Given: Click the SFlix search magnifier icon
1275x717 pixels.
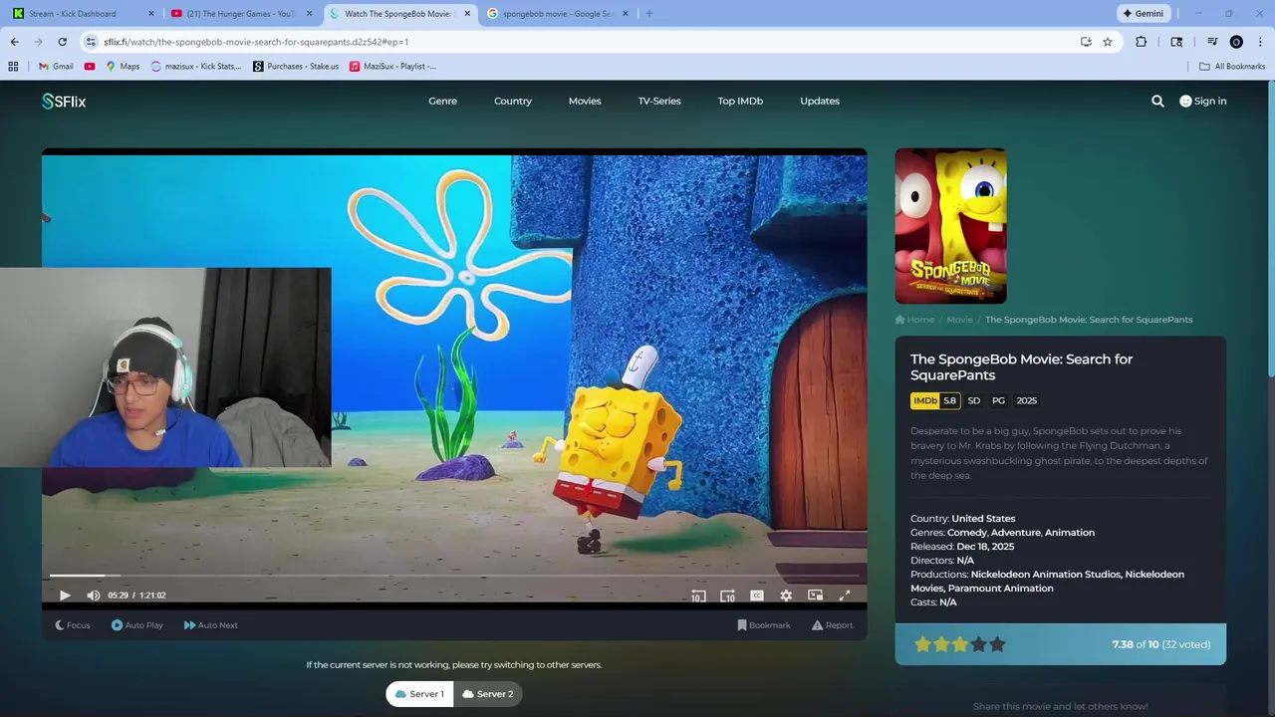Looking at the screenshot, I should pyautogui.click(x=1157, y=101).
